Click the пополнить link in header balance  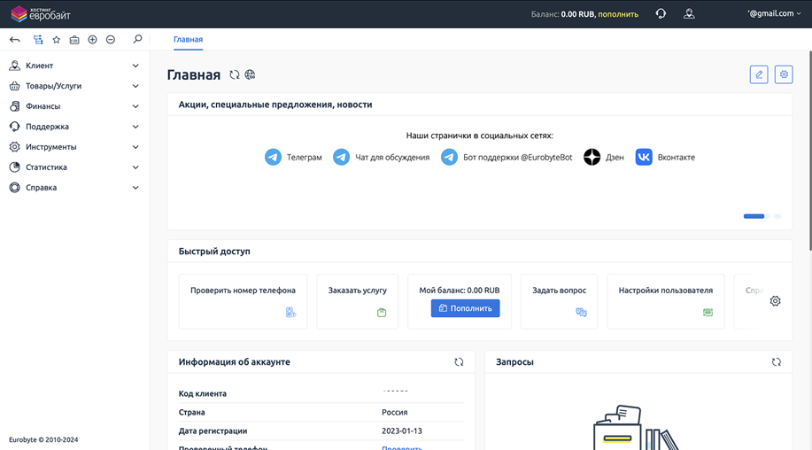[x=618, y=14]
